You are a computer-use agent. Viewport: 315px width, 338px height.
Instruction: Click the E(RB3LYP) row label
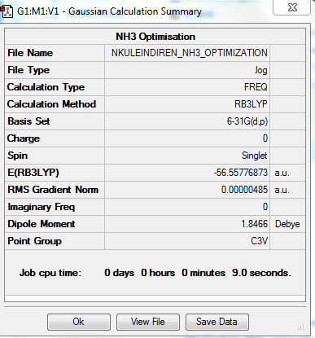(x=33, y=173)
